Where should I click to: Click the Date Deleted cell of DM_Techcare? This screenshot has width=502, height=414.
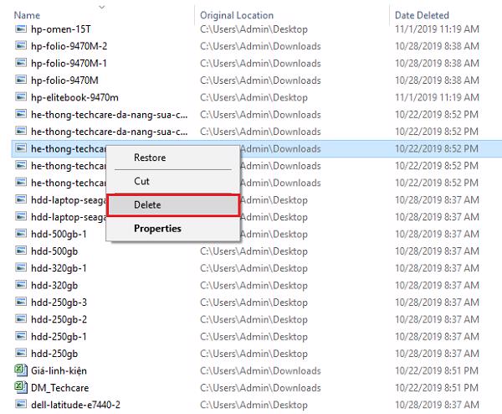(437, 388)
